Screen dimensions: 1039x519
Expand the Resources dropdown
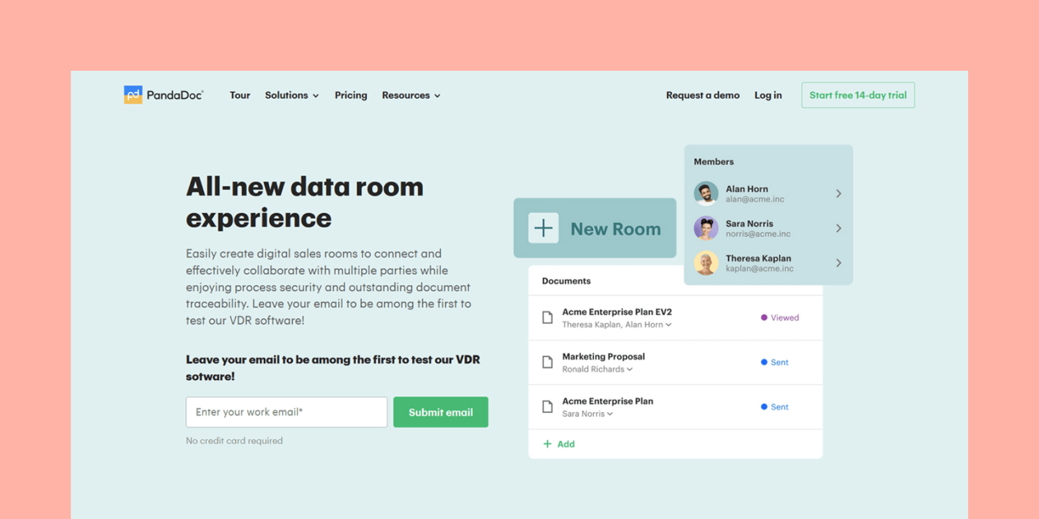point(411,95)
